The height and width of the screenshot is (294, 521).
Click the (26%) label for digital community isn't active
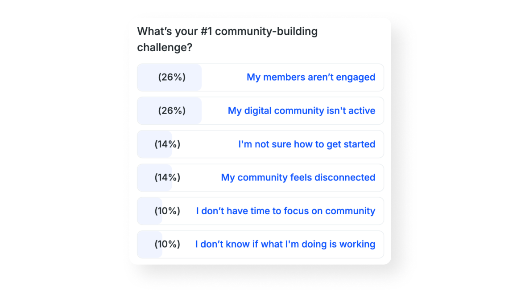(172, 111)
